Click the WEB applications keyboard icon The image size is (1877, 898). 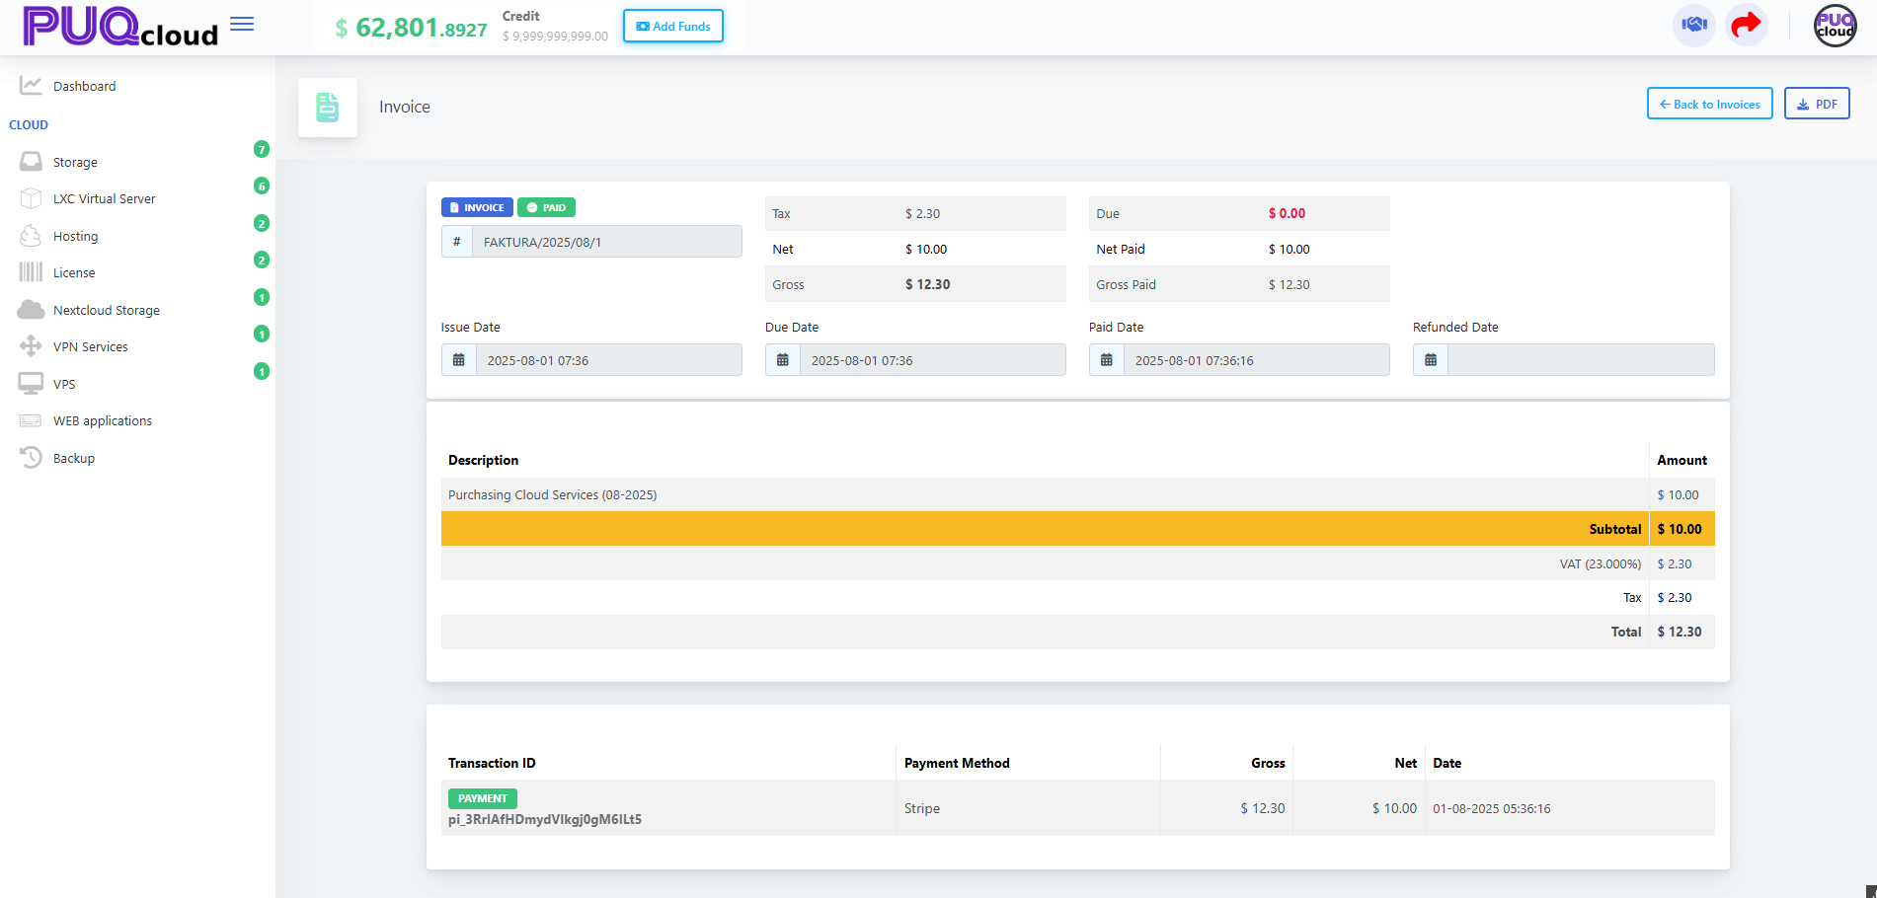[31, 420]
